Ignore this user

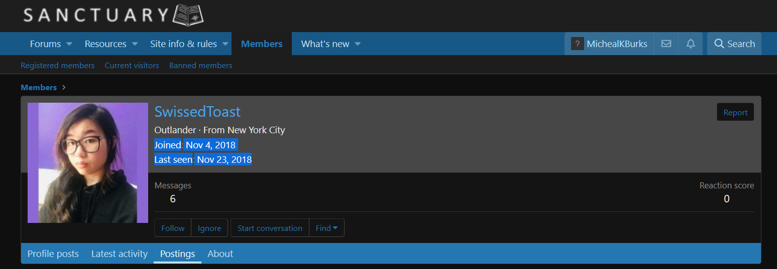tap(209, 228)
